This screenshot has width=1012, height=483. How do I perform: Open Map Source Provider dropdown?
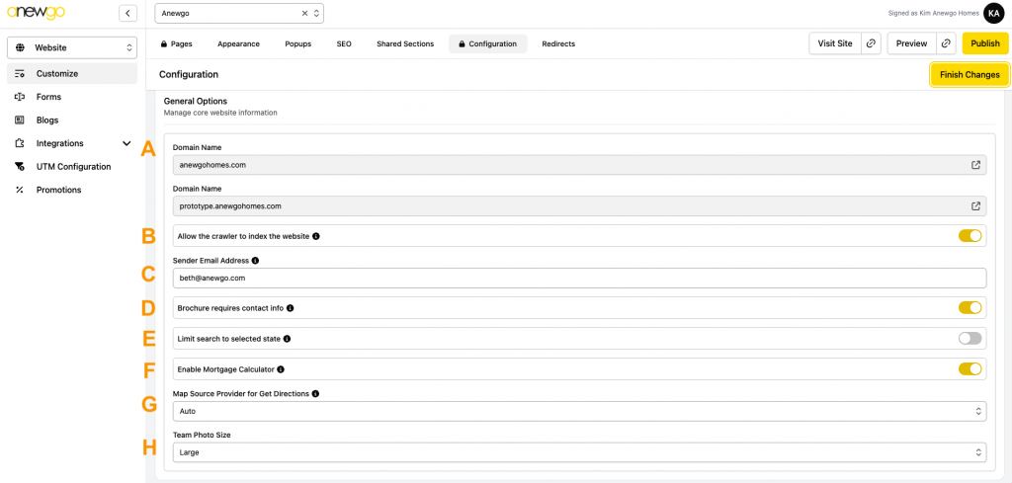(x=579, y=411)
